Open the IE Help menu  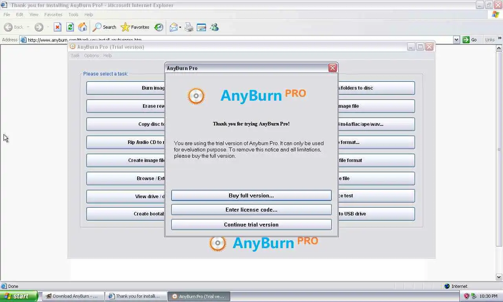89,15
